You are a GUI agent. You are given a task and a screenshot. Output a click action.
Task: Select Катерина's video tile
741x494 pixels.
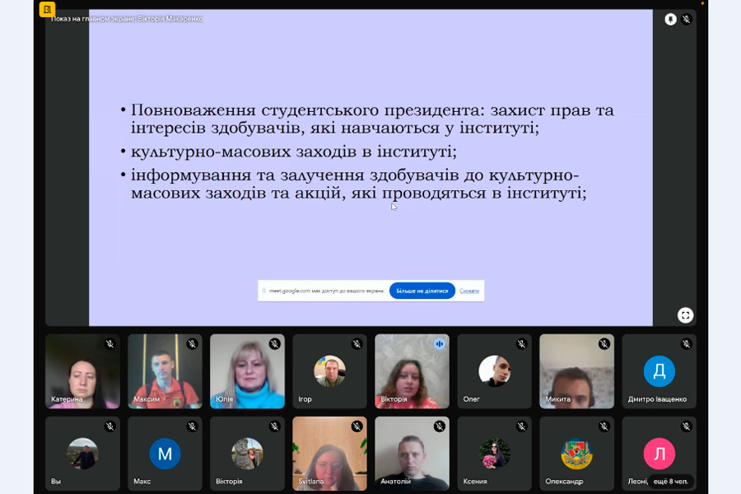(82, 371)
